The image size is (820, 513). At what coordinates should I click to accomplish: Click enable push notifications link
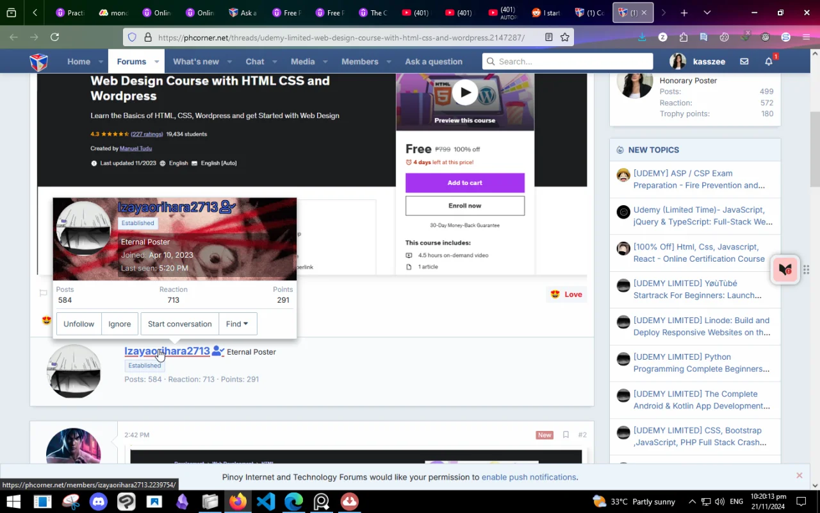529,477
